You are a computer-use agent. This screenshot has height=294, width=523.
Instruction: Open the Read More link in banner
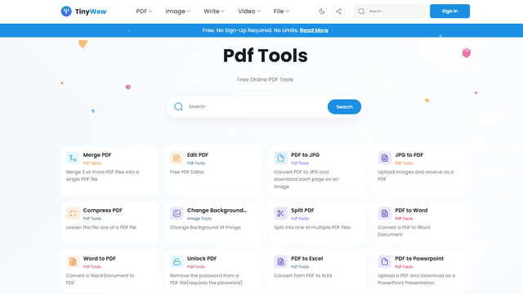(x=314, y=30)
